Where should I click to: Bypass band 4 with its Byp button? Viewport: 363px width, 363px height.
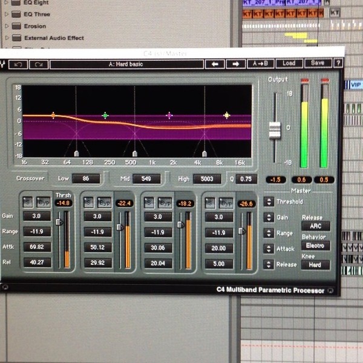pyautogui.click(x=226, y=203)
